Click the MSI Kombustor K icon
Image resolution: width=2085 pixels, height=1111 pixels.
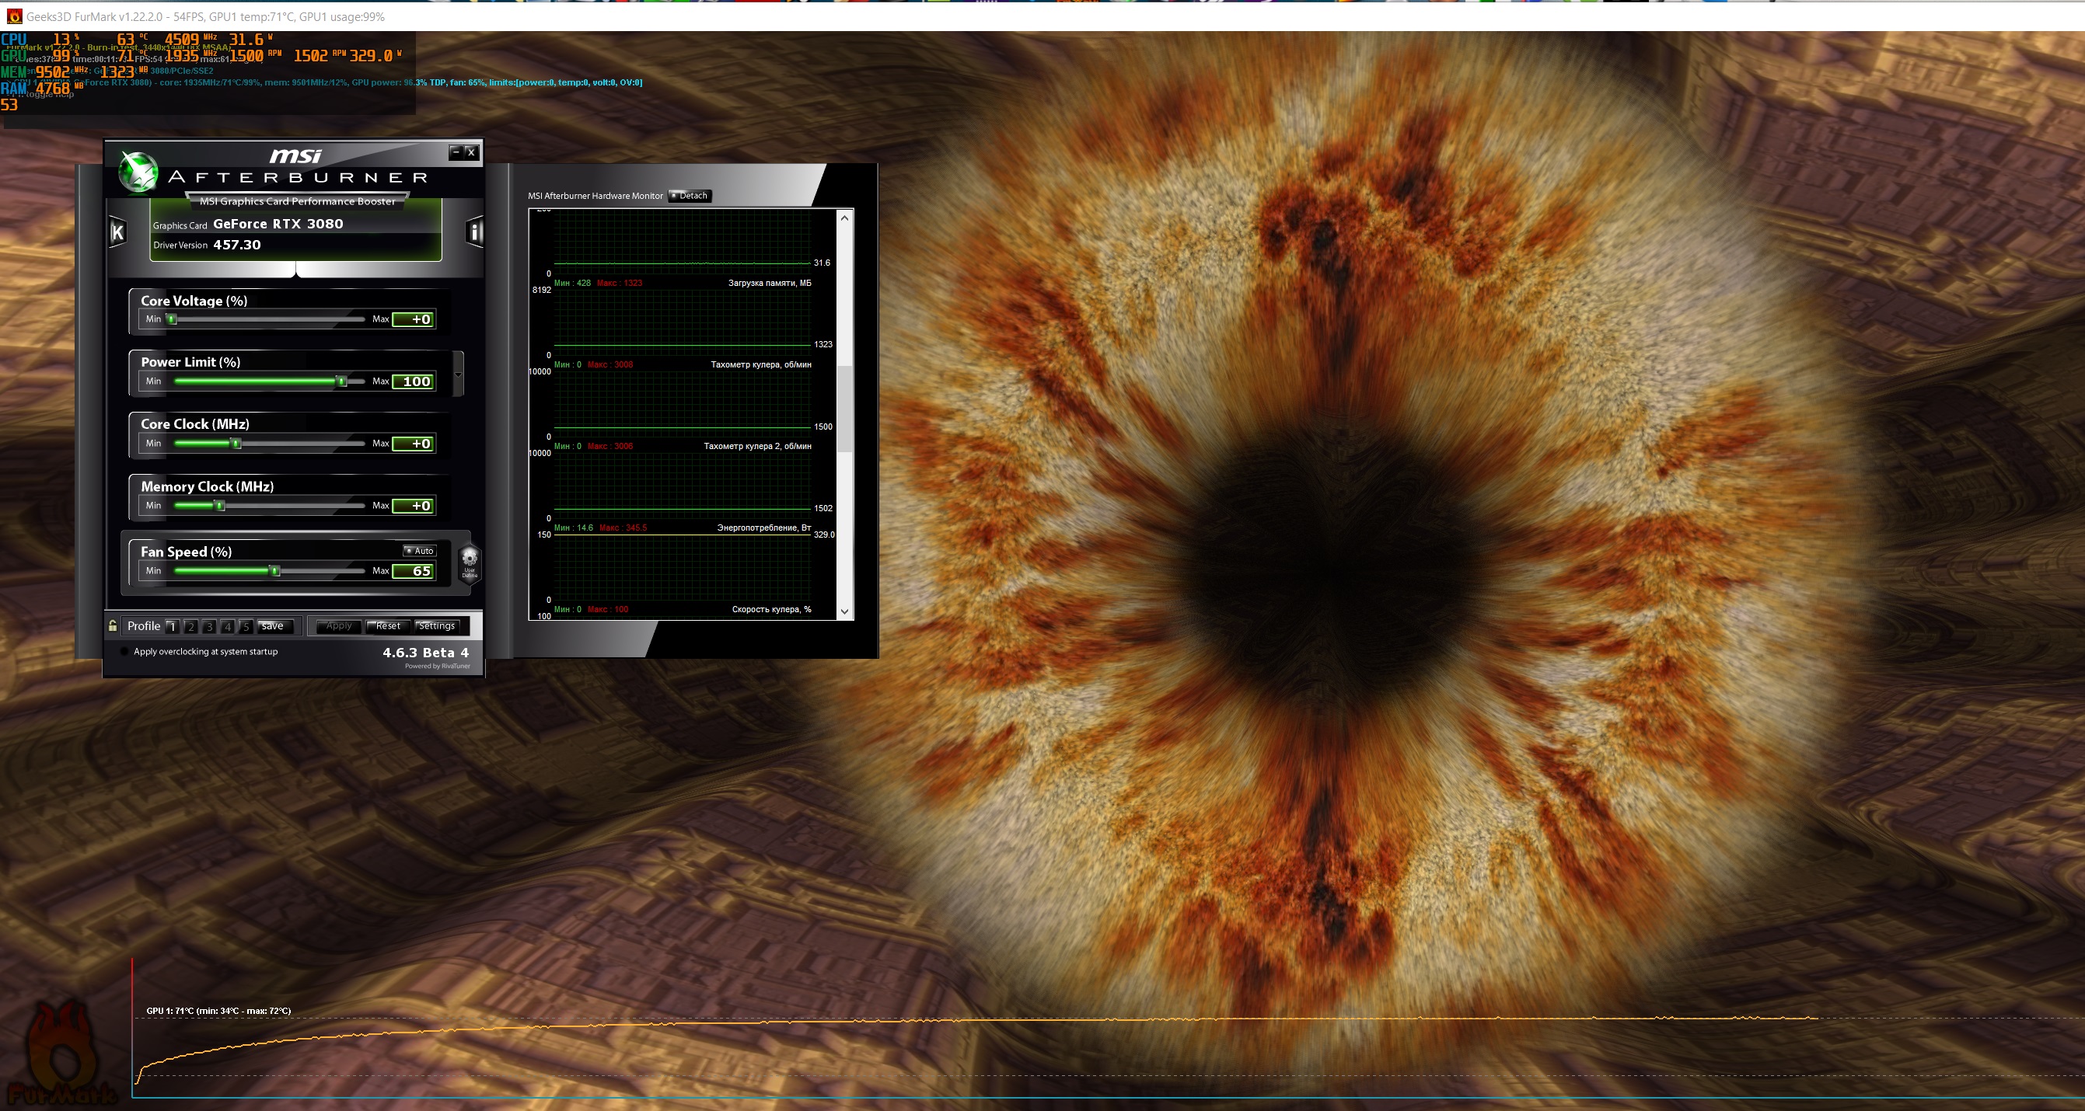[117, 233]
